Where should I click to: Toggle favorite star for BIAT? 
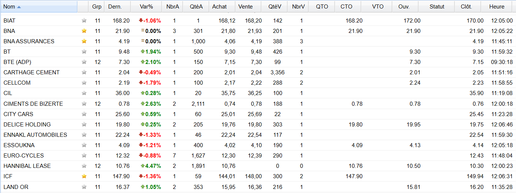pos(84,21)
